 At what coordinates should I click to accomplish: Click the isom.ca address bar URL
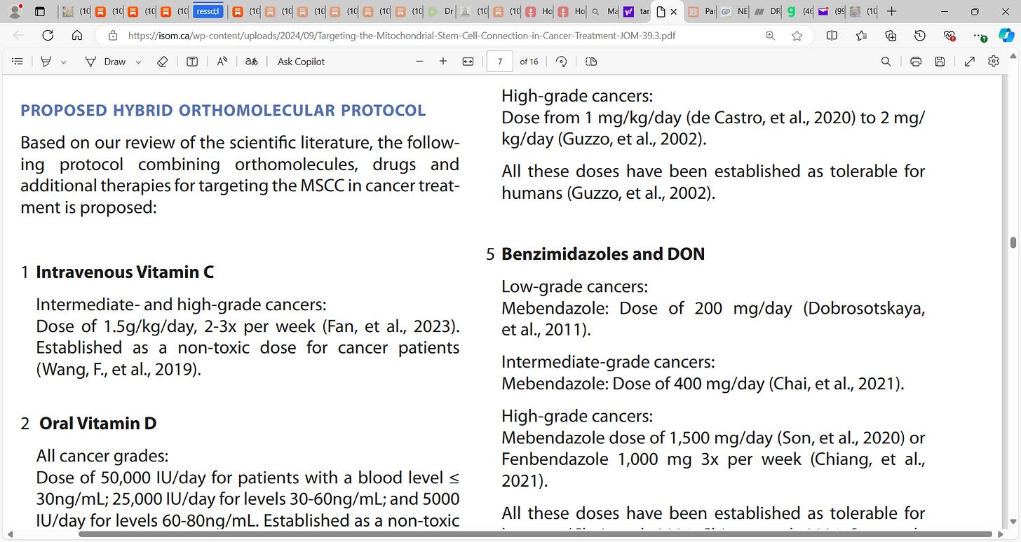pyautogui.click(x=402, y=36)
